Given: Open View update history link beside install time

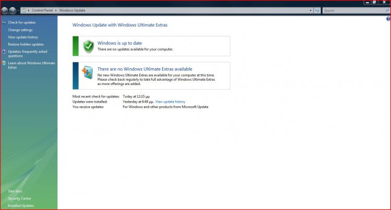Looking at the screenshot, I should click(170, 102).
